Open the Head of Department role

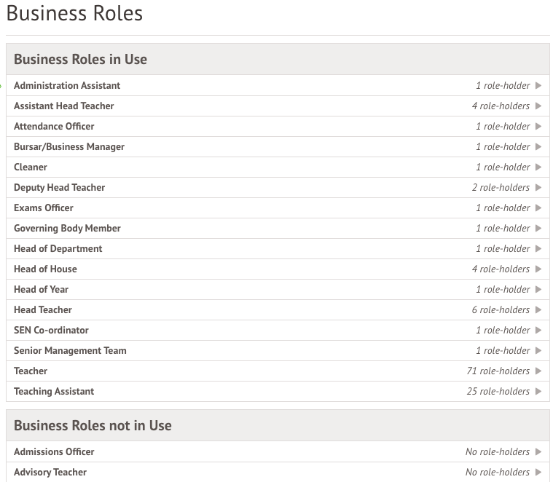click(58, 248)
